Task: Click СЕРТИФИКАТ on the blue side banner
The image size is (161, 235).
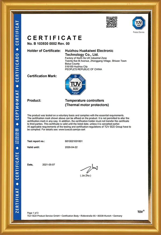Action: pyautogui.click(x=17, y=105)
